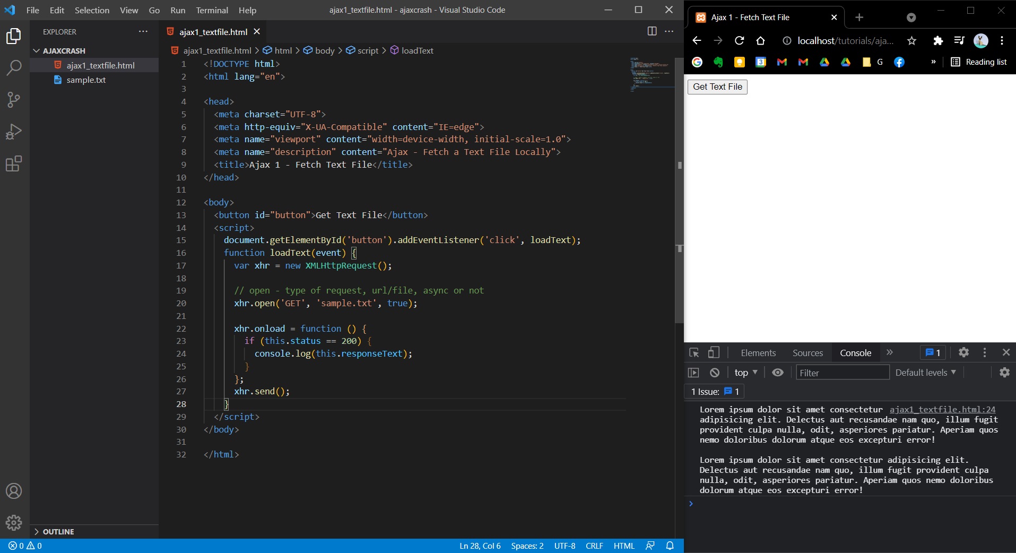This screenshot has width=1016, height=553.
Task: Close the ajax1_textfile.html editor tab
Action: point(257,32)
